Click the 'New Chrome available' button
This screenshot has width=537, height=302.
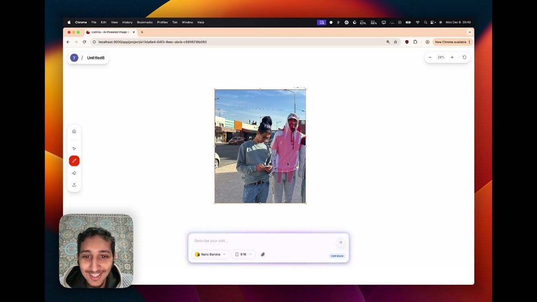pos(452,42)
